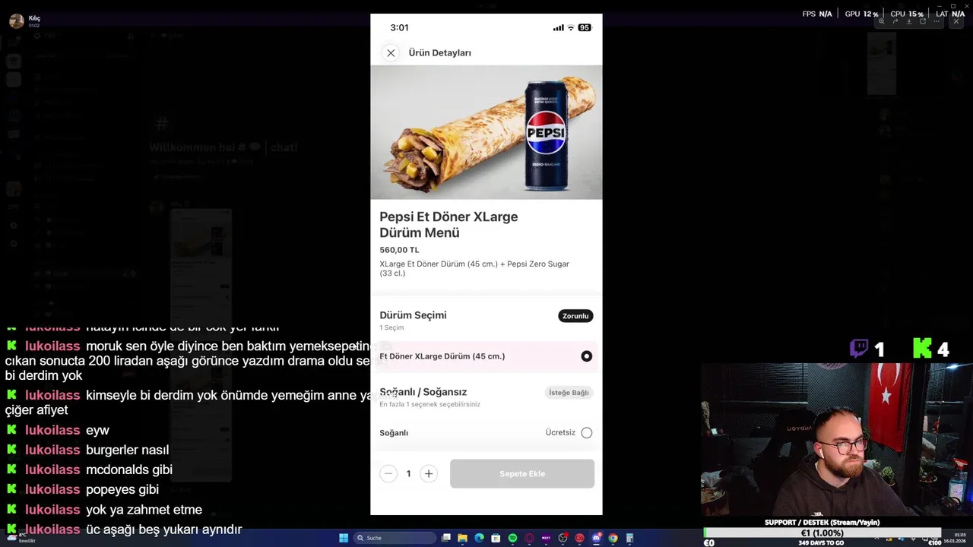Open File Explorer from taskbar

(x=462, y=538)
